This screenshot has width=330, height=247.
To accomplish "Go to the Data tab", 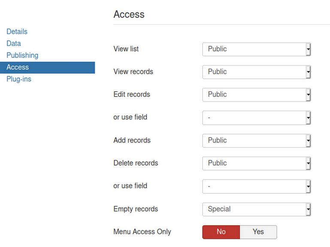I will click(14, 43).
